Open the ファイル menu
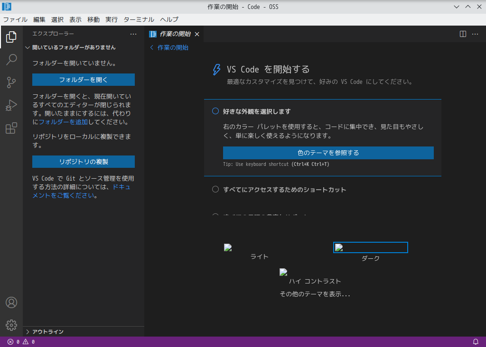 15,19
